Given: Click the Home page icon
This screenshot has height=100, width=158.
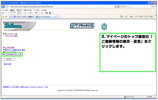Looking at the screenshot, I should (x=121, y=17).
